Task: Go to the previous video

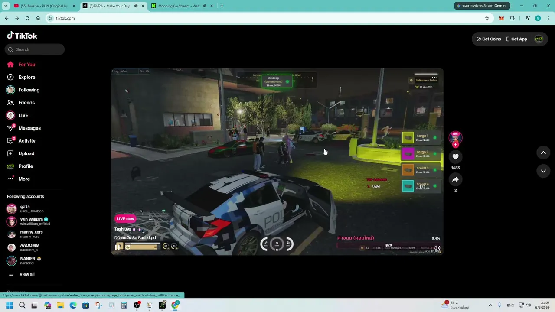Action: pos(543,153)
